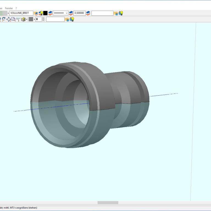The image size is (211, 211).
Task: Click the black color swatch
Action: pos(45,13)
